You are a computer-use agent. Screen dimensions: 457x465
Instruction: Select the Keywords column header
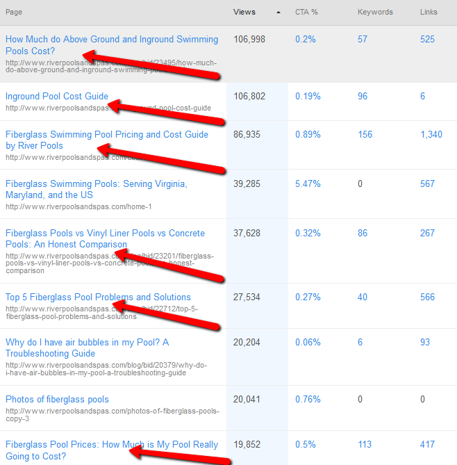click(x=375, y=13)
